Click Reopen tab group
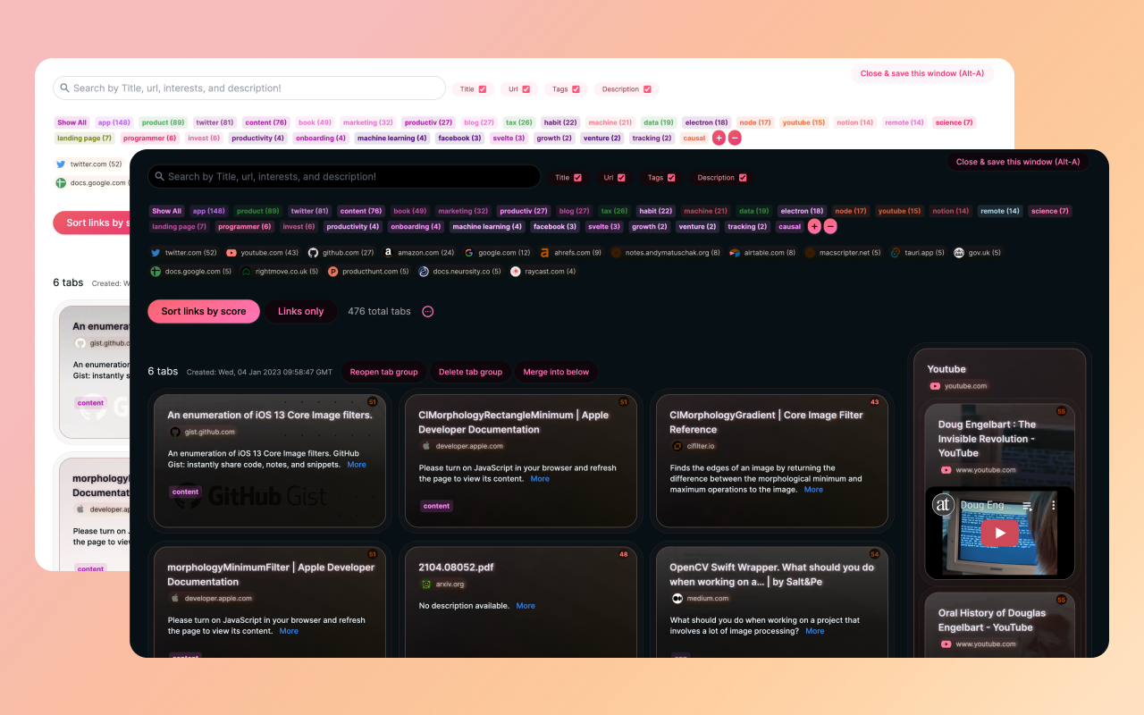Screen dimensions: 1144x715 pos(383,372)
